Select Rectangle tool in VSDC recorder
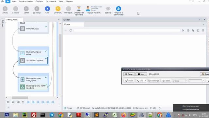 pyautogui.click(x=154, y=81)
